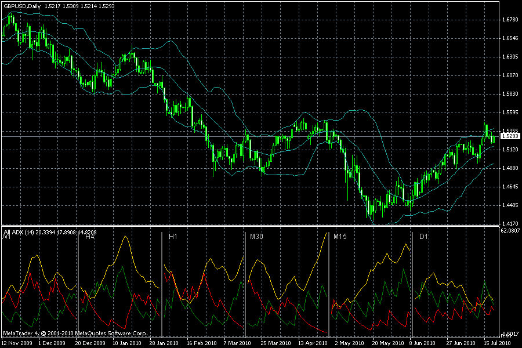
Task: Click the 1.4645 price axis label
Action: (x=510, y=187)
